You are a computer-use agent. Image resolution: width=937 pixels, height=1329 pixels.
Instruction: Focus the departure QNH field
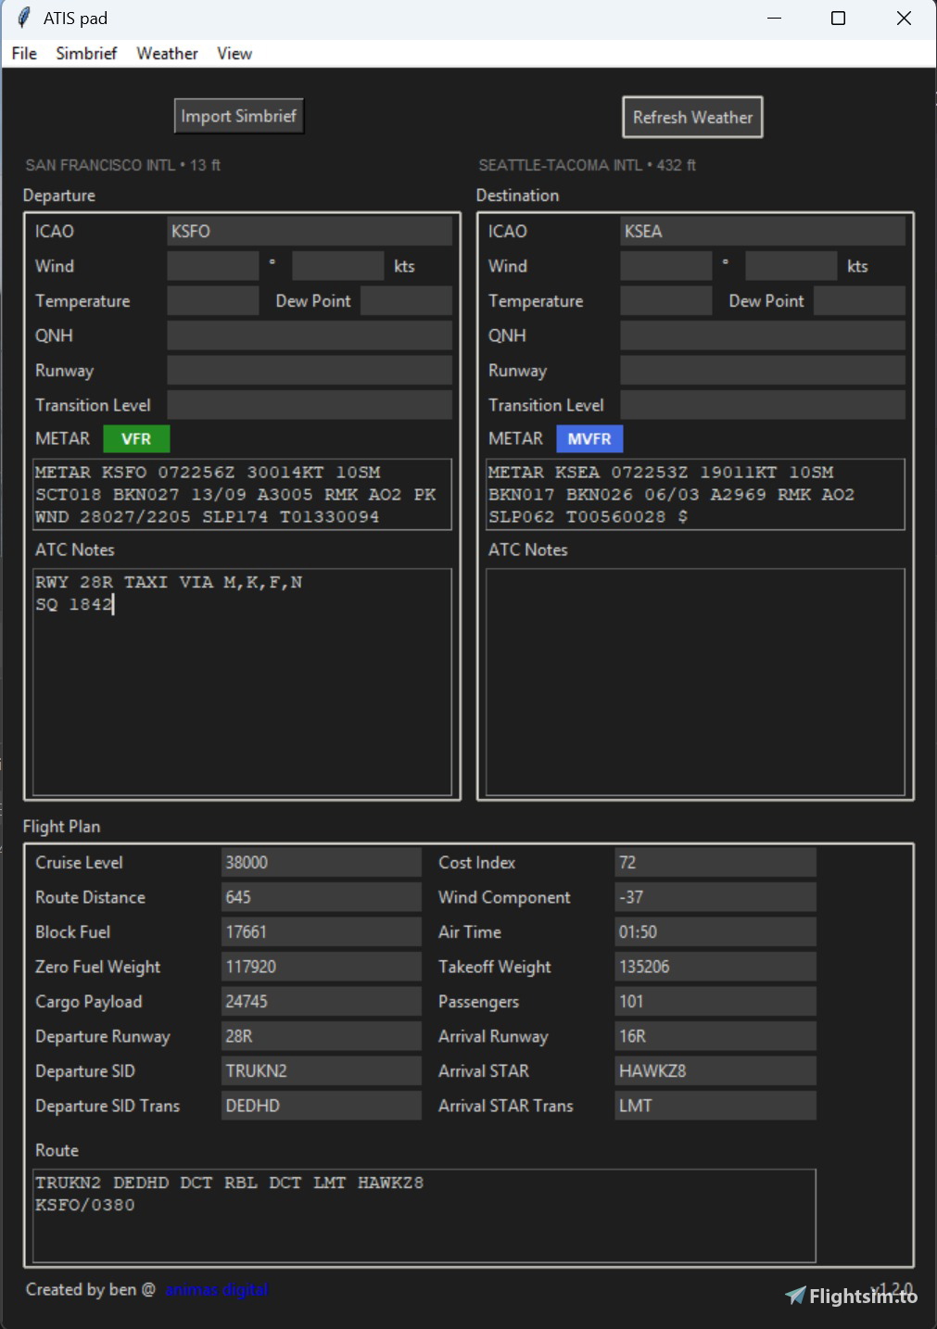point(310,335)
